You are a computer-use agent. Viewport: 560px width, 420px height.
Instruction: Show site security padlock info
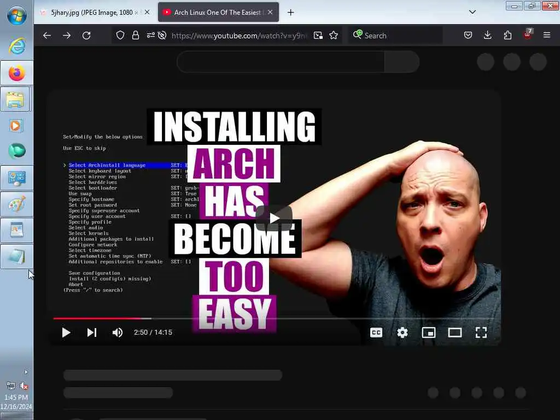(136, 36)
